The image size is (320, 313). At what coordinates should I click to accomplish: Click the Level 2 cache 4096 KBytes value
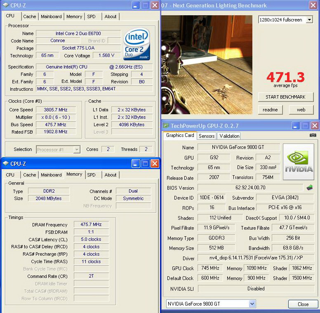pyautogui.click(x=132, y=125)
